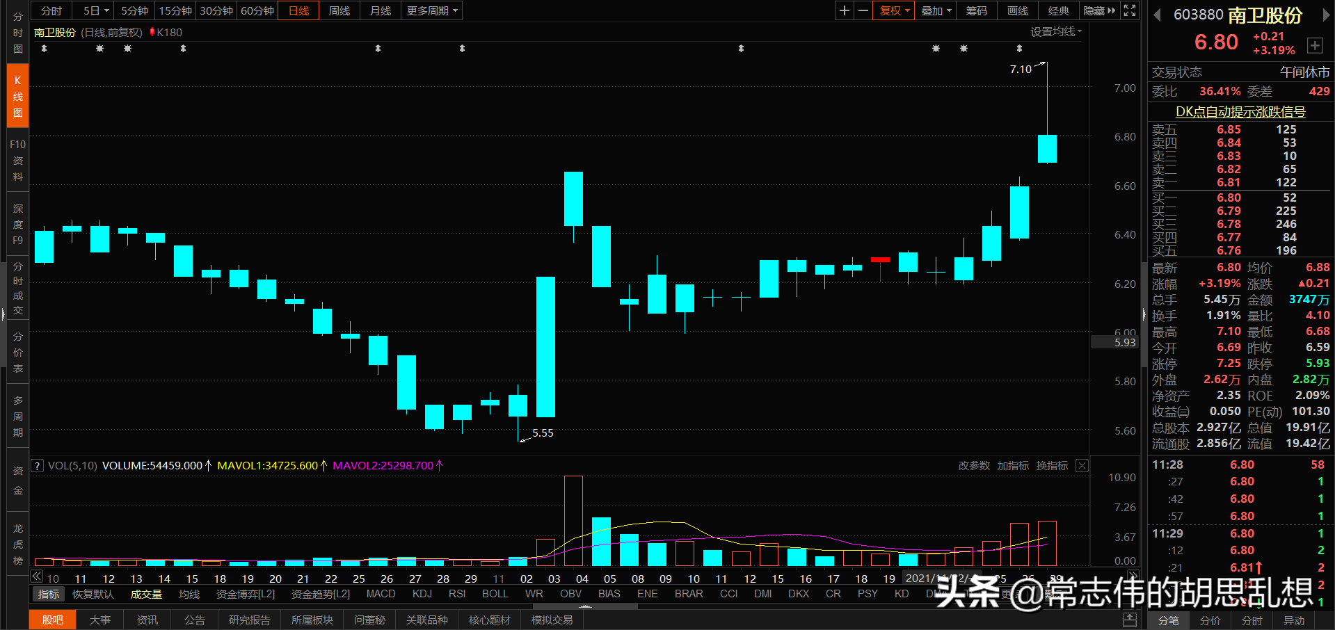Open help via the question mark icon beside VOL

coord(36,465)
